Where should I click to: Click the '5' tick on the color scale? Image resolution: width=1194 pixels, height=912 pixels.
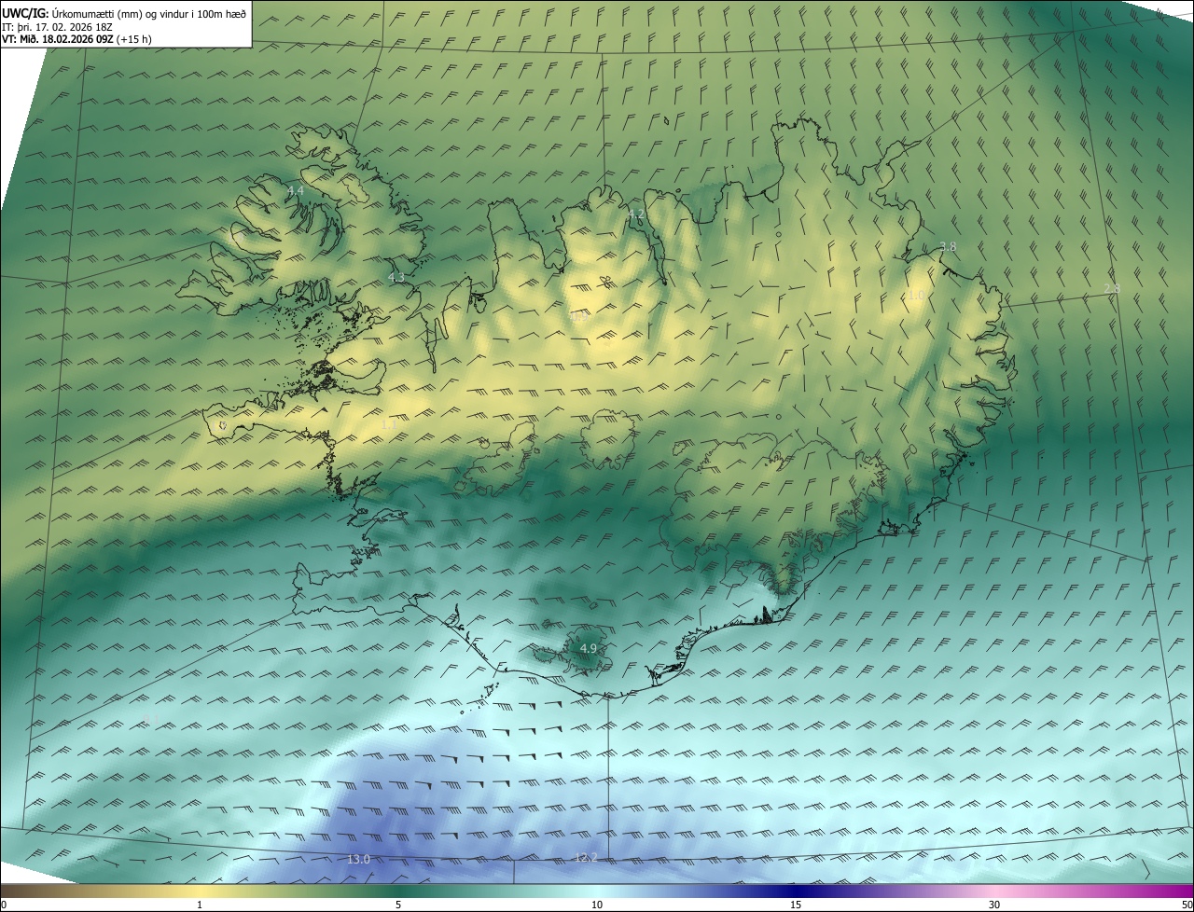(x=398, y=905)
